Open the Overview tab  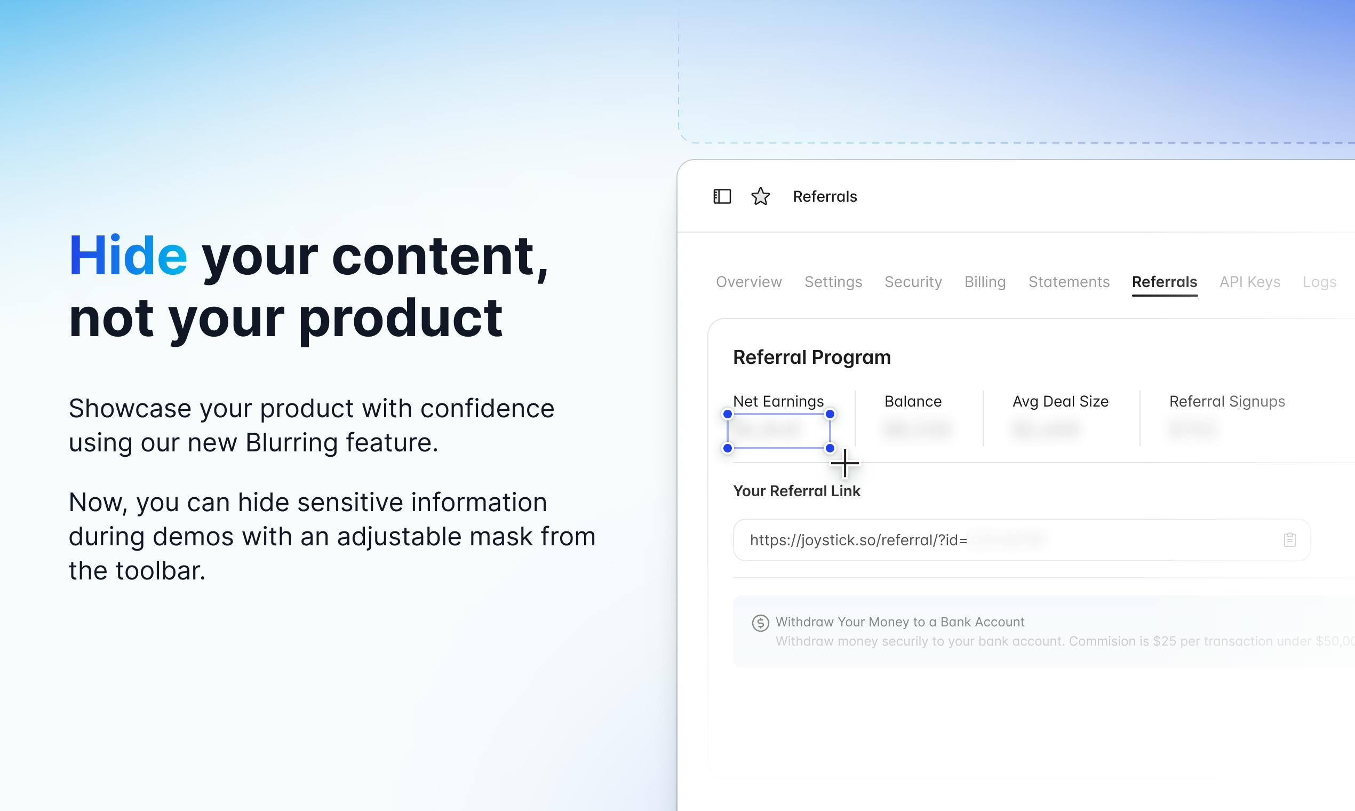748,282
